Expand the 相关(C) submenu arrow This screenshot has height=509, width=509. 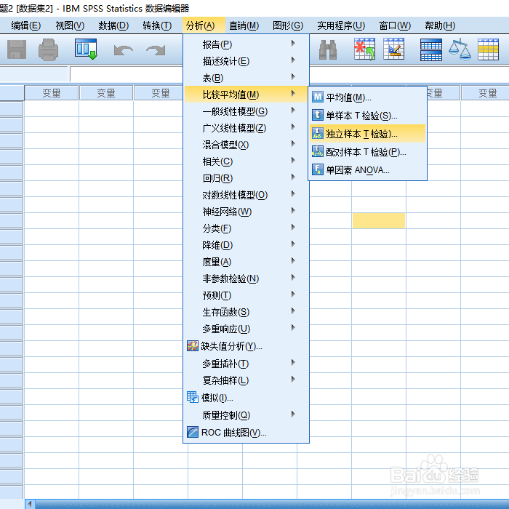tap(293, 161)
